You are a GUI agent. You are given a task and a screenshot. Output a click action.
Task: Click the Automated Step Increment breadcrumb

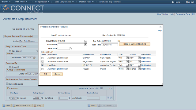110,2
